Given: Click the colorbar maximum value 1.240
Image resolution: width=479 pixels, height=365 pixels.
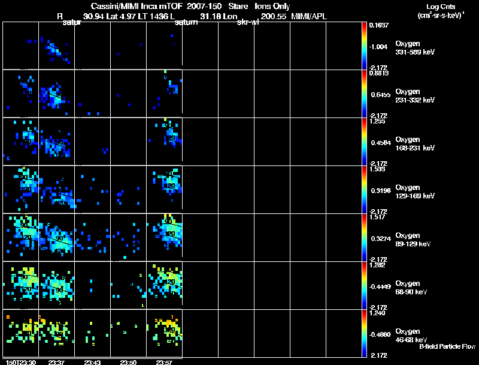Looking at the screenshot, I should coord(377,313).
